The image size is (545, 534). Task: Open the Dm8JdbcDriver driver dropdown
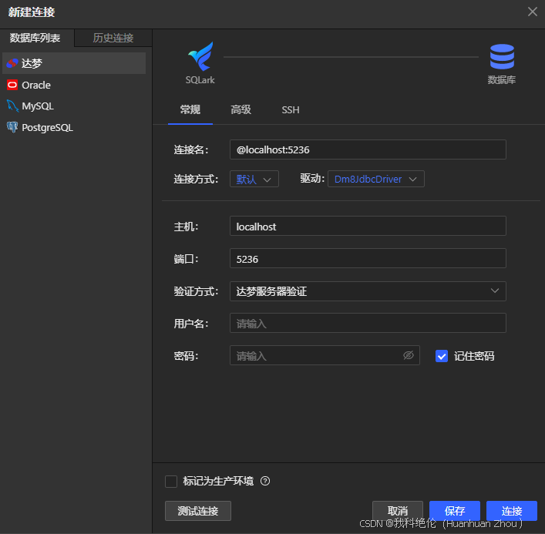[x=375, y=179]
